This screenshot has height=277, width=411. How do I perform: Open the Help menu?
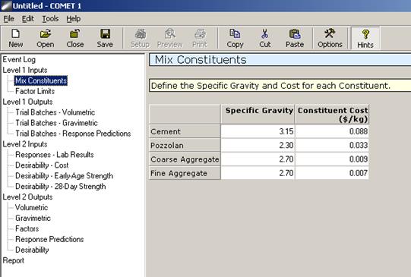(x=74, y=19)
